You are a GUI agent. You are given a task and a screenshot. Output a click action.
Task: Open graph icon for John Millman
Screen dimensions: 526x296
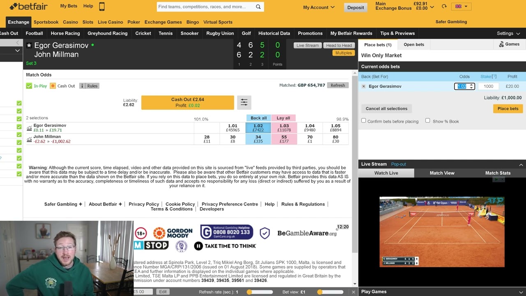[29, 139]
